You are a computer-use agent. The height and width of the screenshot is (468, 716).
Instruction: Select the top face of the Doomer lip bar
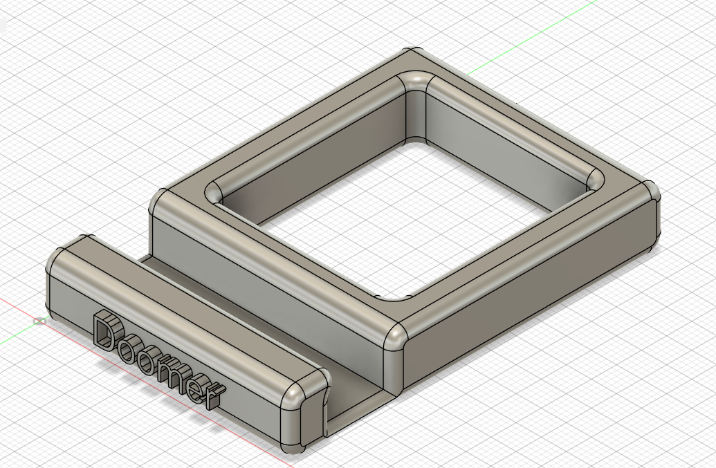(187, 304)
